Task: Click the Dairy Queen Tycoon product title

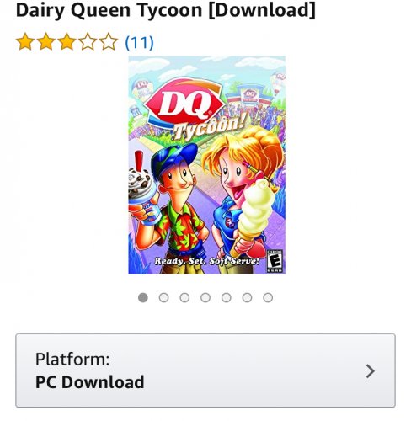Action: (166, 11)
